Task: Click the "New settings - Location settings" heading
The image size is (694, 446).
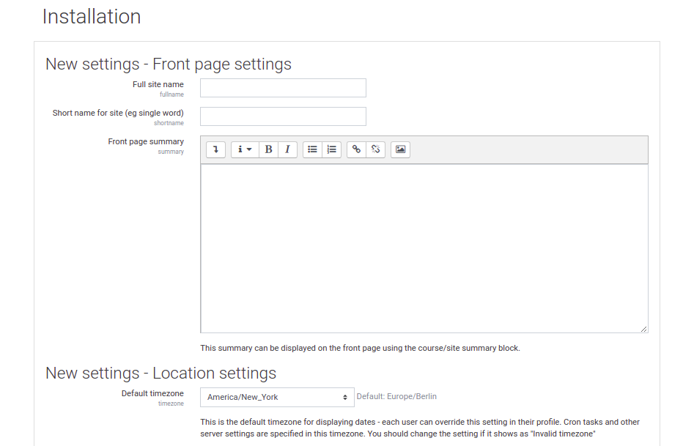Action: 160,373
